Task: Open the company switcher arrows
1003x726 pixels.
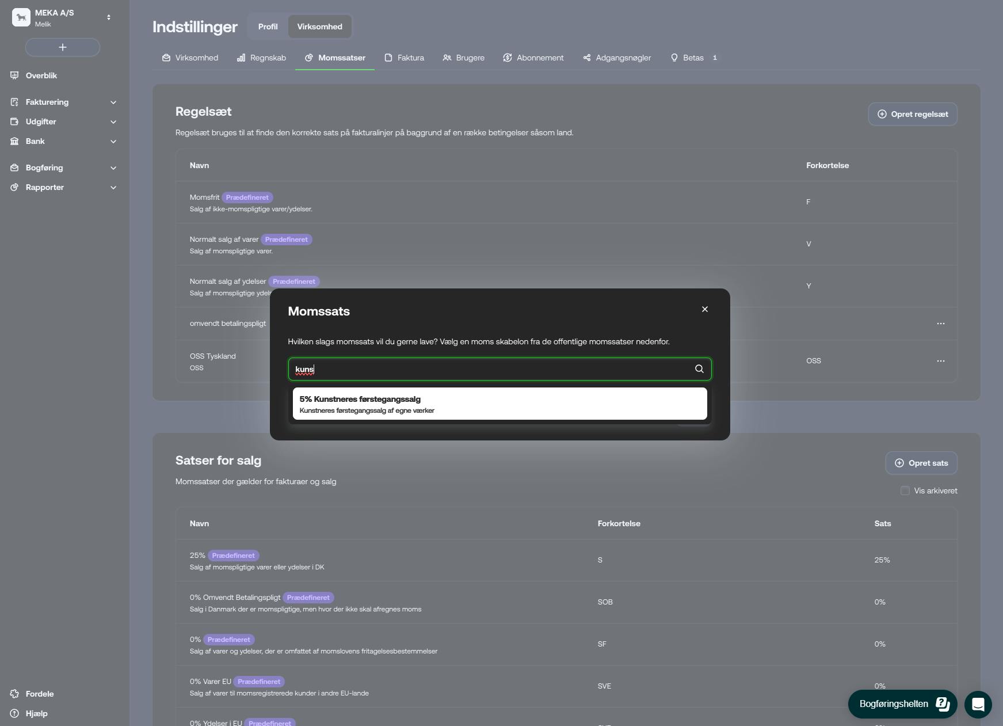Action: tap(109, 17)
